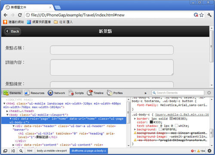Activate the inspect element magnifier
215x155 pixels.
coord(21,151)
